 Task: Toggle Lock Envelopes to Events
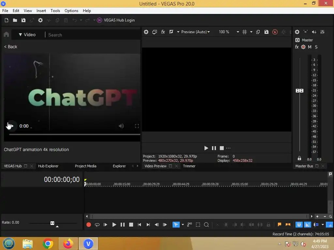point(329,225)
